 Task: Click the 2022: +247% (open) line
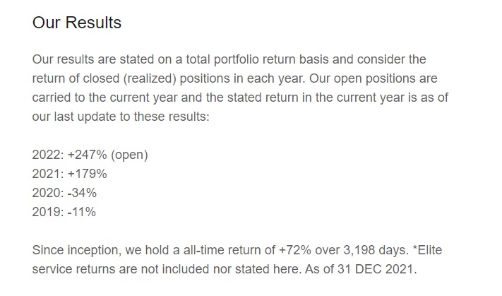[90, 155]
